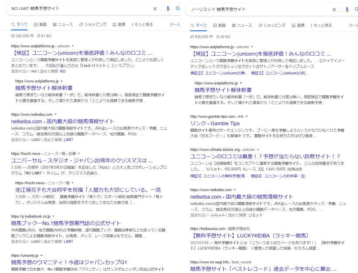Image resolution: width=358 pixels, height=273 pixels.
Task: Open ニュース tab in ノーリミット results
Action: pyautogui.click(x=242, y=26)
